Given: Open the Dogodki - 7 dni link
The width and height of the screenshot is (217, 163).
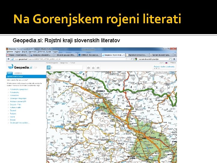Looking at the screenshot, I should pyautogui.click(x=15, y=104).
